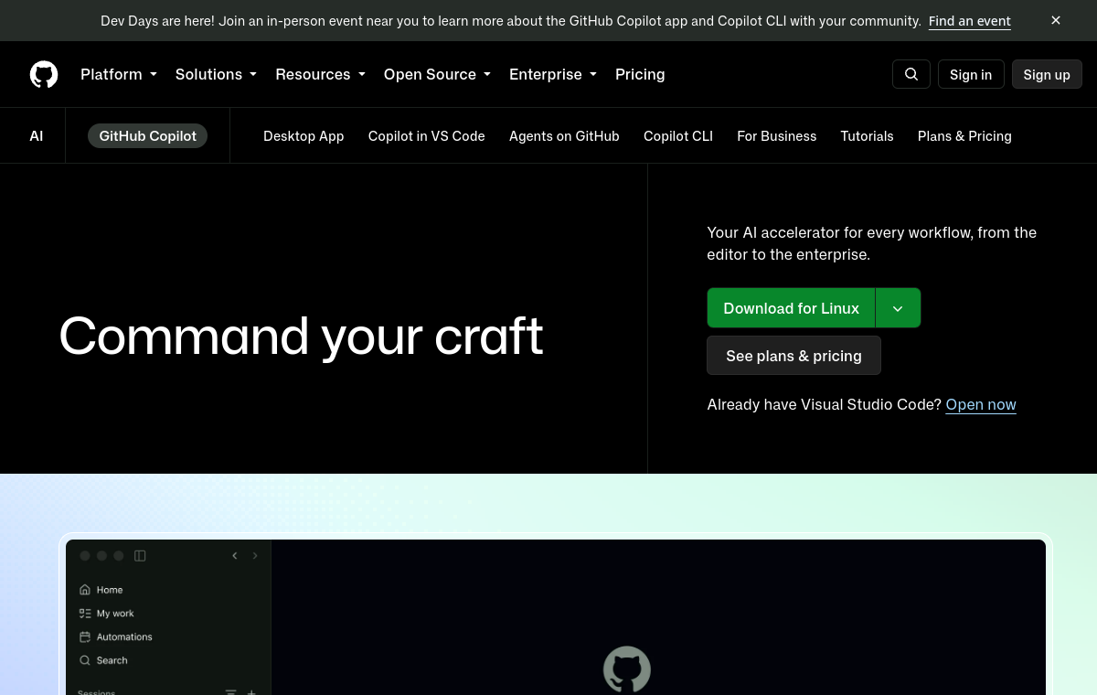
Task: Click Download for Linux button
Action: pos(791,308)
